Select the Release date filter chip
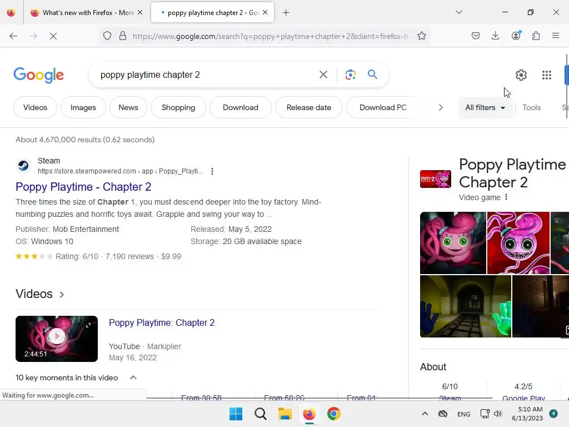 tap(308, 107)
